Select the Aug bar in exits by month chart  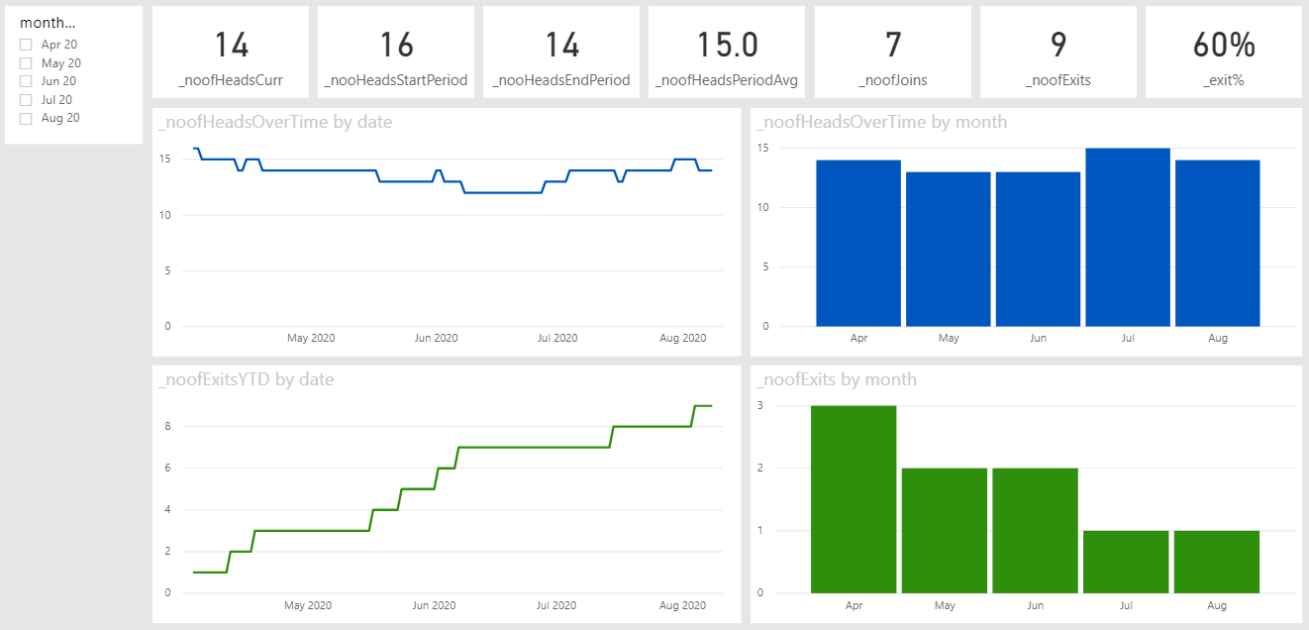pos(1217,562)
